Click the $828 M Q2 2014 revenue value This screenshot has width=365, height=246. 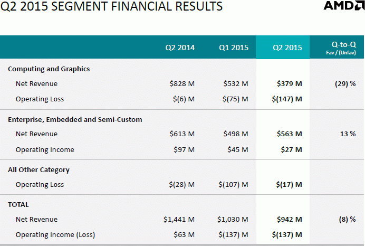point(182,84)
